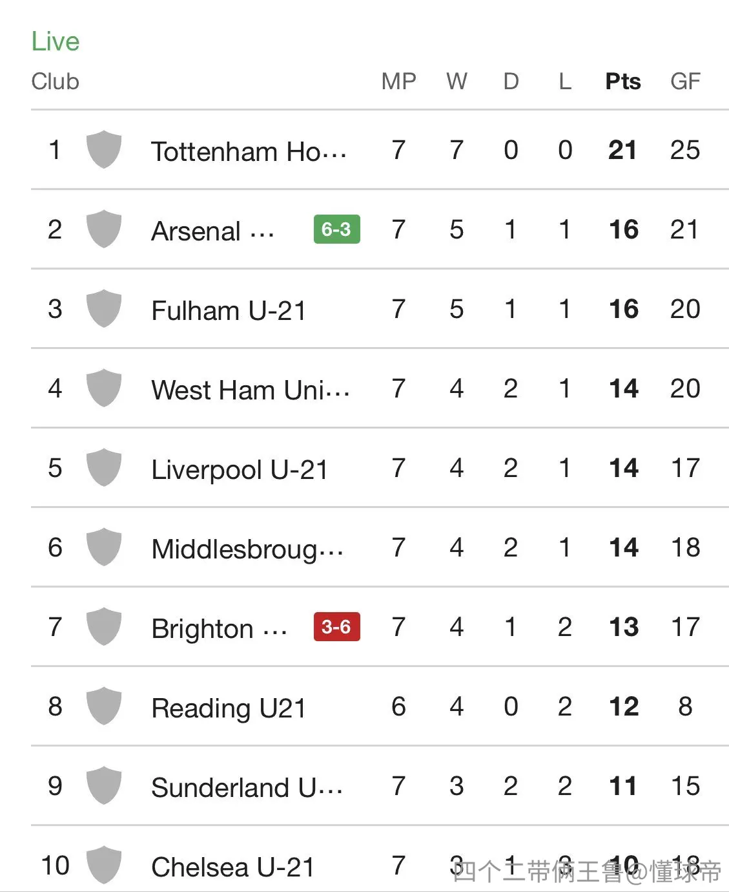Select the GF column header
This screenshot has width=729, height=892.
[685, 81]
